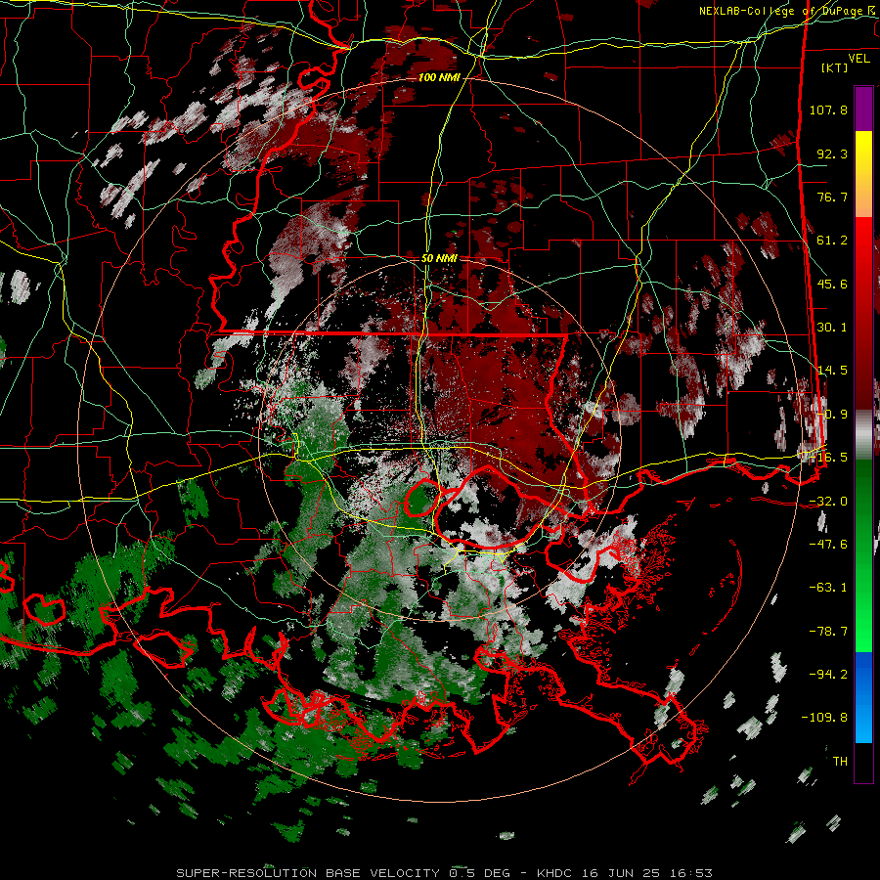Click the -78.7 scale value
Image resolution: width=880 pixels, height=880 pixels.
coord(828,632)
